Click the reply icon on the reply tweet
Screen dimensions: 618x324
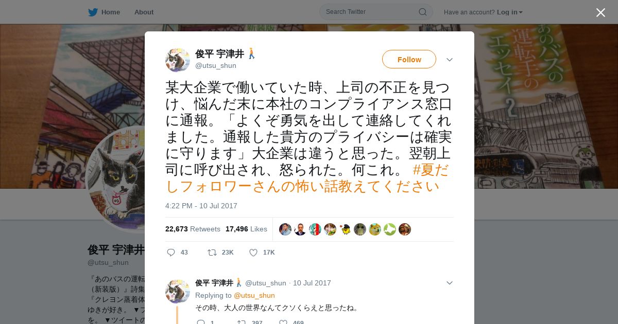(201, 322)
